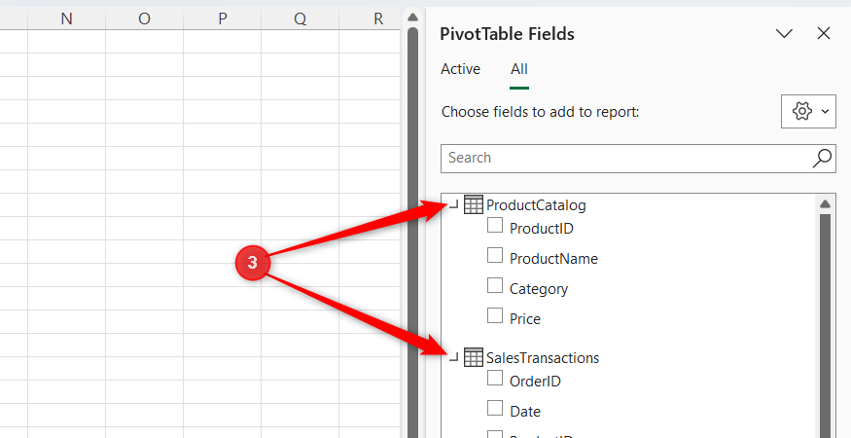The height and width of the screenshot is (438, 851).
Task: Click the OrderID field label
Action: click(x=535, y=382)
